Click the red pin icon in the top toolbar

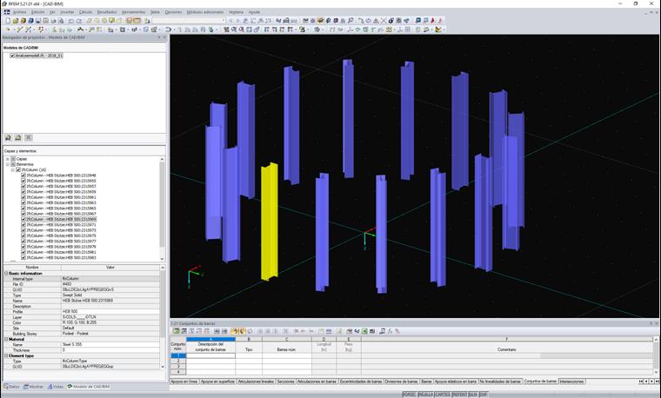coord(432,20)
